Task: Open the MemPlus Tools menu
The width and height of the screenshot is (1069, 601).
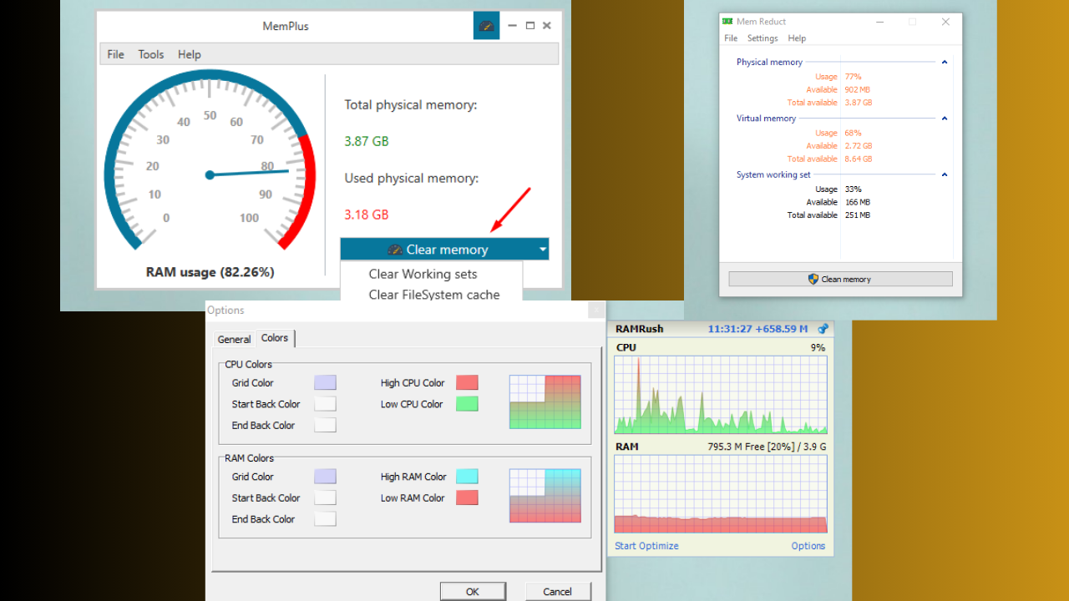Action: pos(151,54)
